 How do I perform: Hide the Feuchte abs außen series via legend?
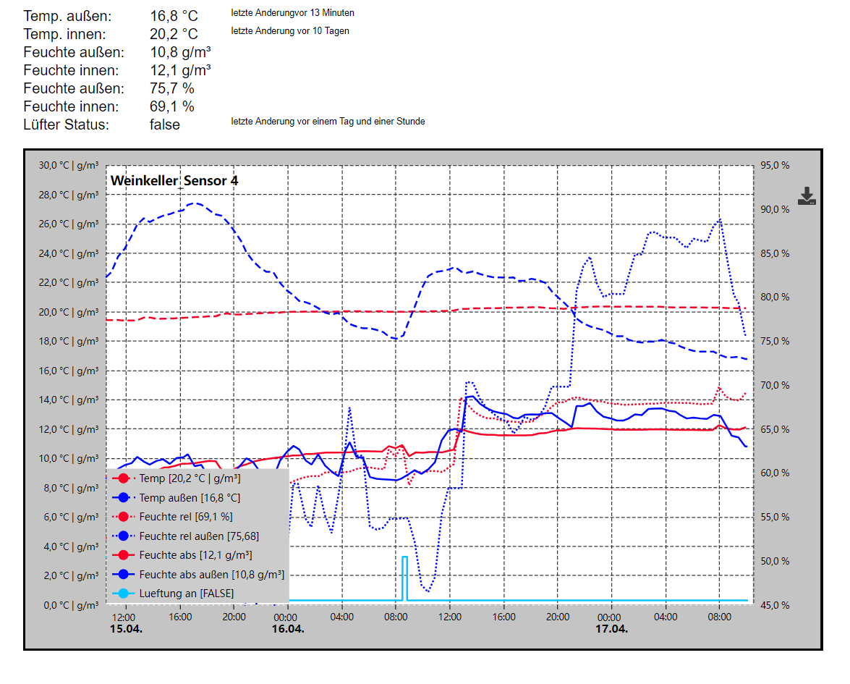(211, 575)
